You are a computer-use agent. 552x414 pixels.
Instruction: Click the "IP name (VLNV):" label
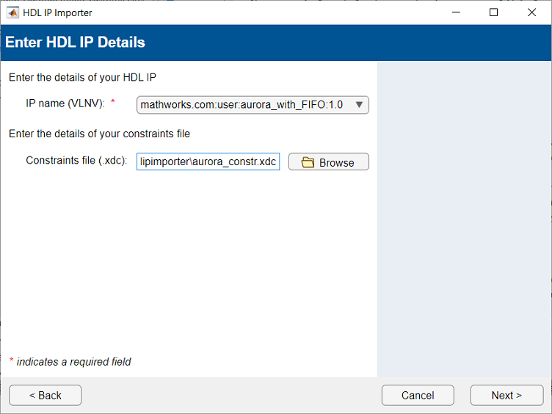65,103
